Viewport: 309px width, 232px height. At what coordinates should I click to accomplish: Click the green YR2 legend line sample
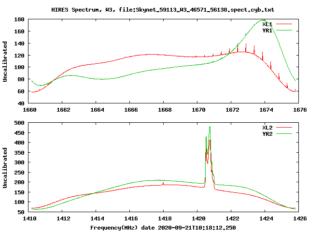(x=284, y=134)
